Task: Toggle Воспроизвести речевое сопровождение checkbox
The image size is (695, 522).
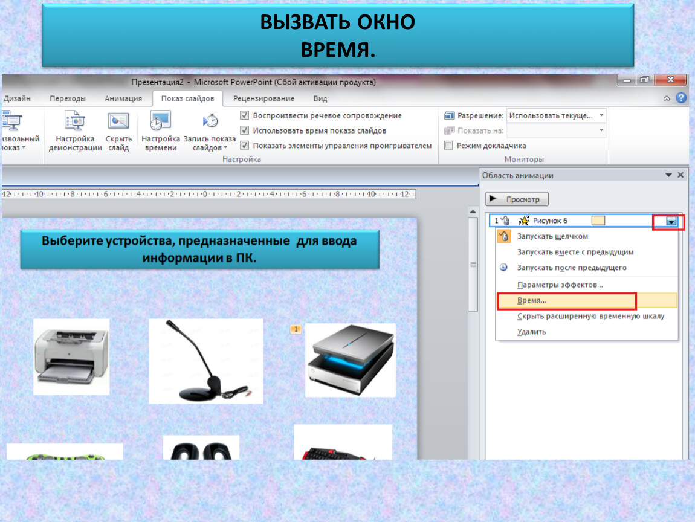Action: pos(245,116)
